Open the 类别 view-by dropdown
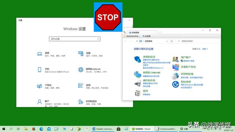 [x=205, y=49]
